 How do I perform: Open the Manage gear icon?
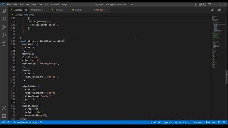(4, 116)
